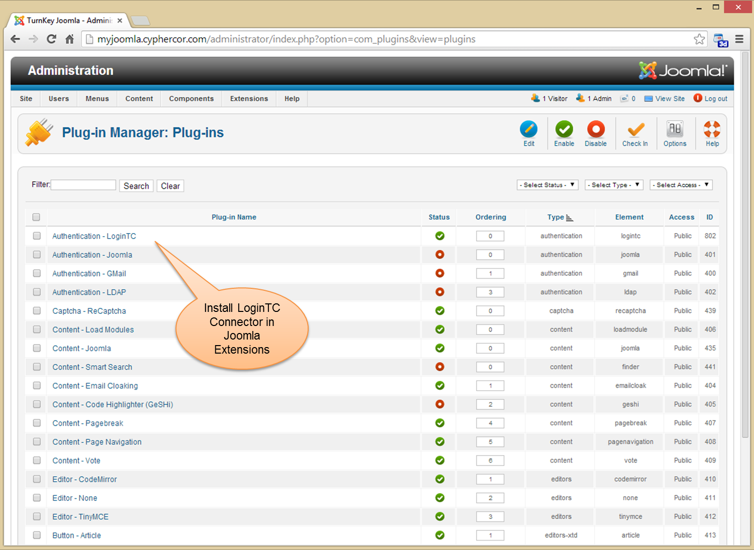Click the red Disable toolbar icon
The image size is (754, 550).
[x=596, y=130]
